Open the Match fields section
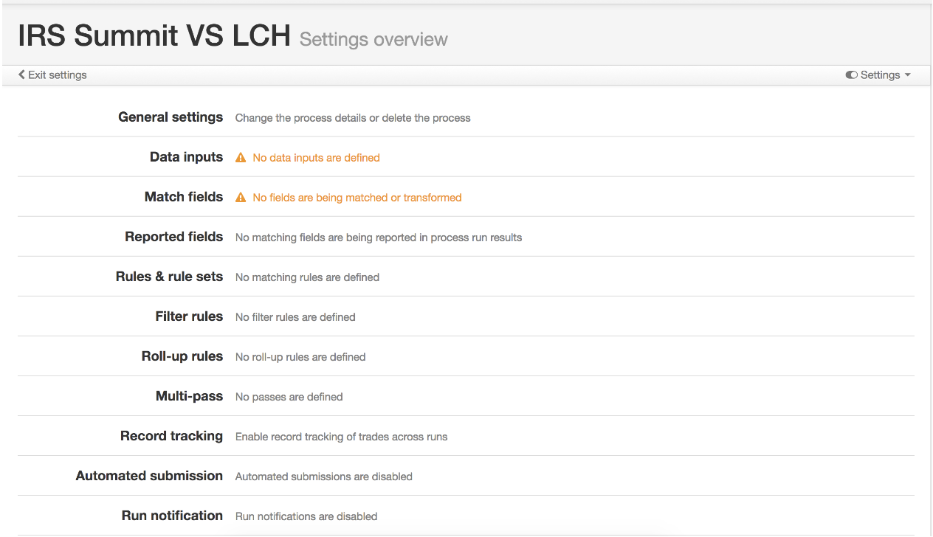The height and width of the screenshot is (537, 933). (184, 197)
